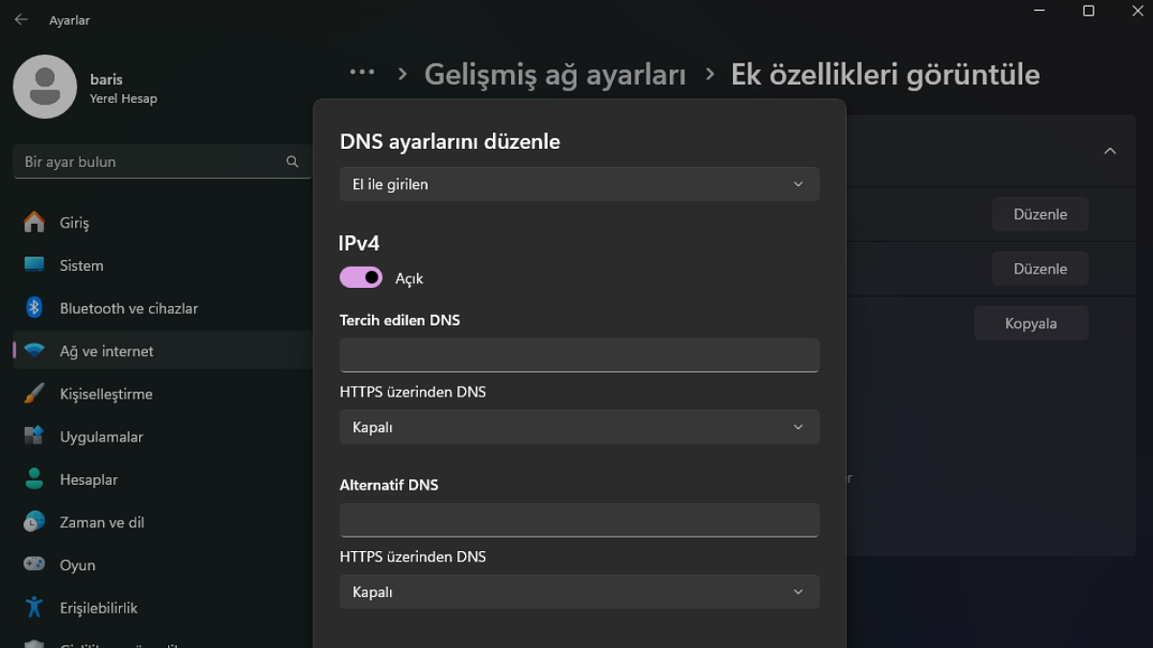This screenshot has height=648, width=1153.
Task: Go to Gelişmiş ağ ayarları breadcrumb
Action: (555, 74)
